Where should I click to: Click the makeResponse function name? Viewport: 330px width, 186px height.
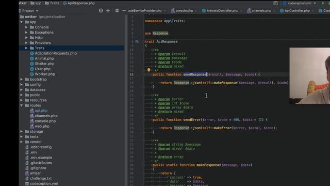pyautogui.click(x=208, y=165)
